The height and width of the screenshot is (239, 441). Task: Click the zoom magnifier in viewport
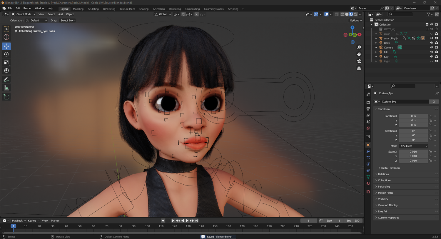click(359, 47)
